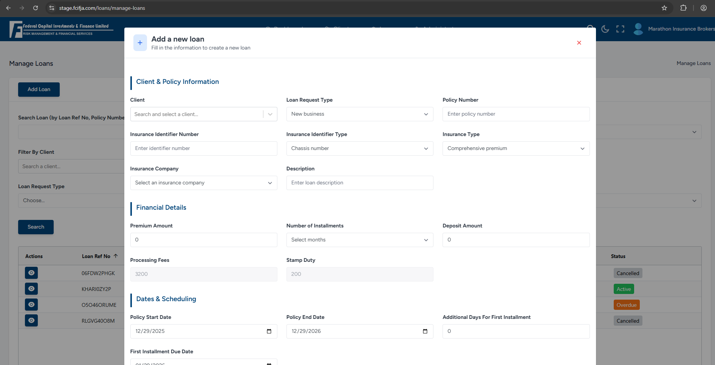Viewport: 715px width, 365px height.
Task: View loan KHARI0ZY2P with eye icon
Action: click(31, 289)
